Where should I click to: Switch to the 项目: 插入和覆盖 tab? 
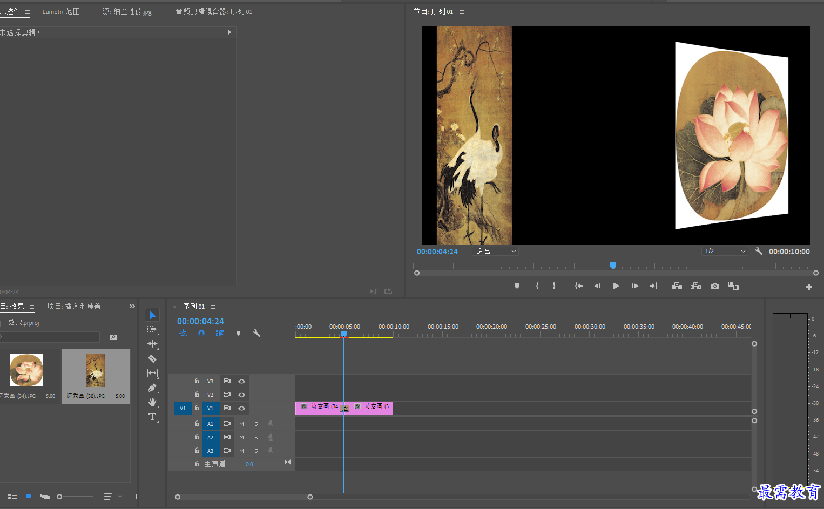[x=74, y=306]
